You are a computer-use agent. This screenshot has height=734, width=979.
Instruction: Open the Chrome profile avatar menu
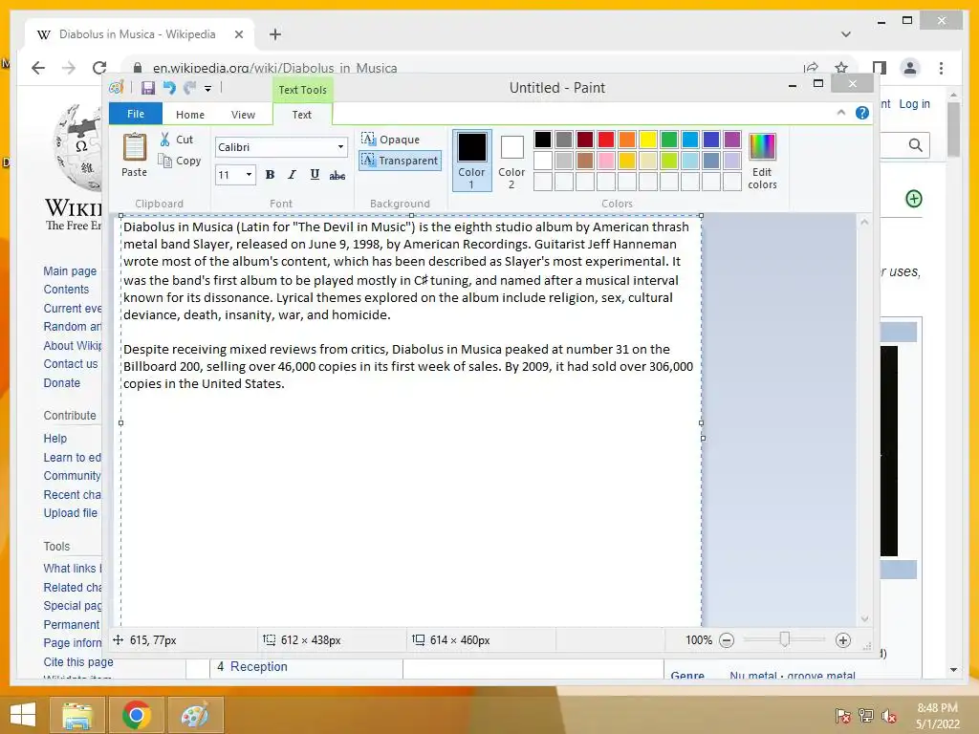coord(910,68)
